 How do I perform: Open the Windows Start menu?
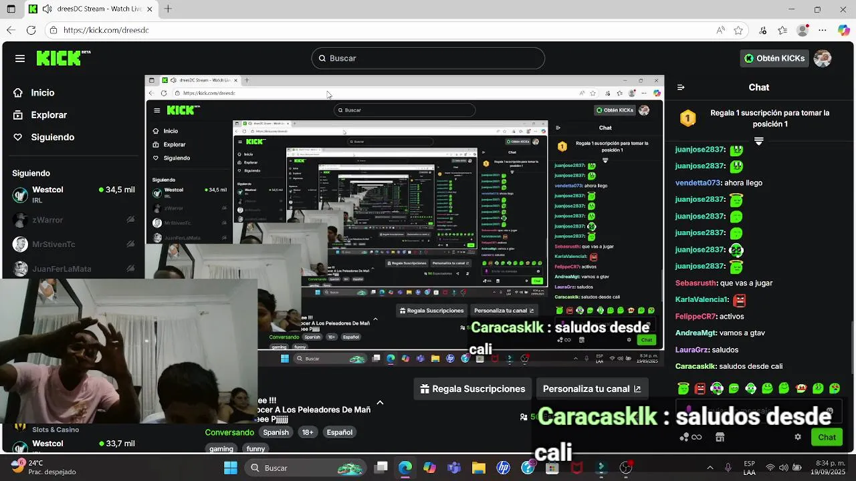(x=230, y=468)
